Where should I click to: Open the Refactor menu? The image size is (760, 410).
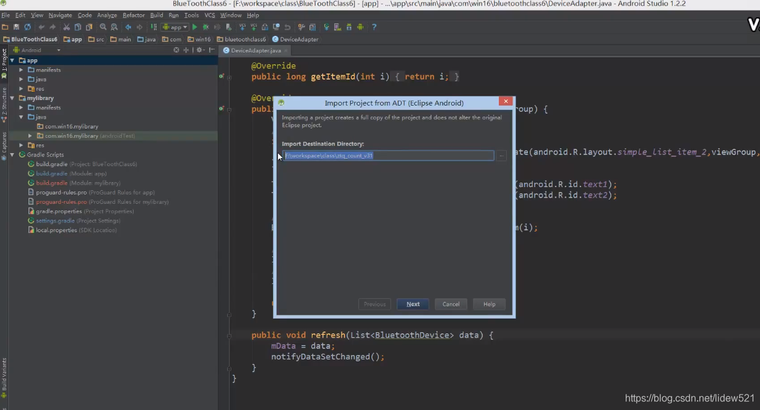[x=134, y=15]
